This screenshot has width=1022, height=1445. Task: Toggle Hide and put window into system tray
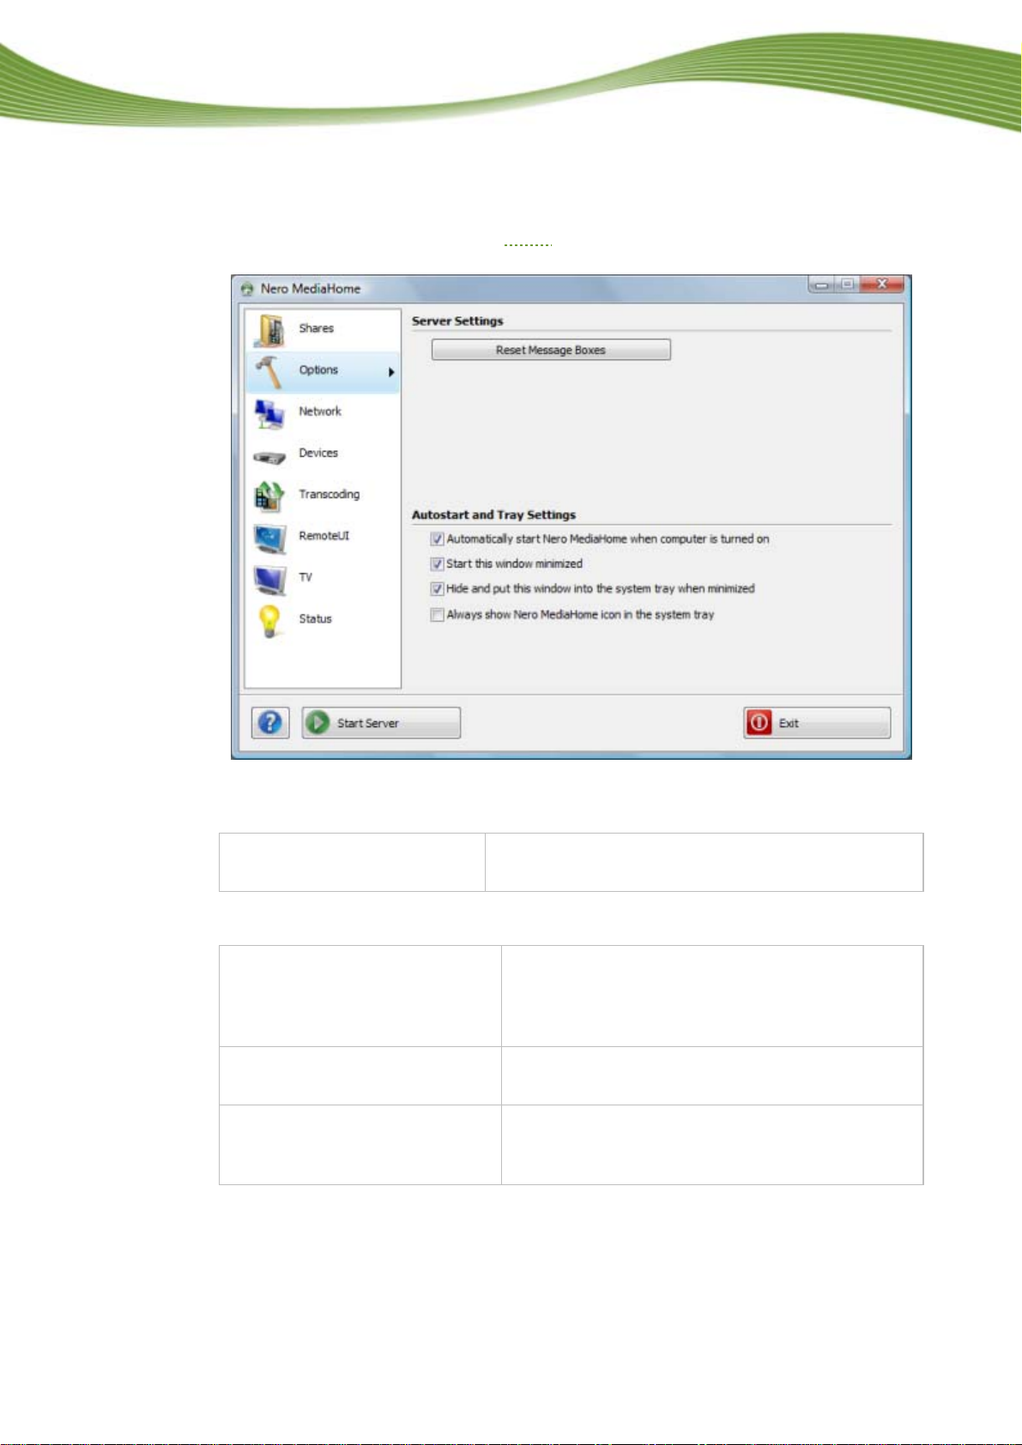click(x=438, y=589)
